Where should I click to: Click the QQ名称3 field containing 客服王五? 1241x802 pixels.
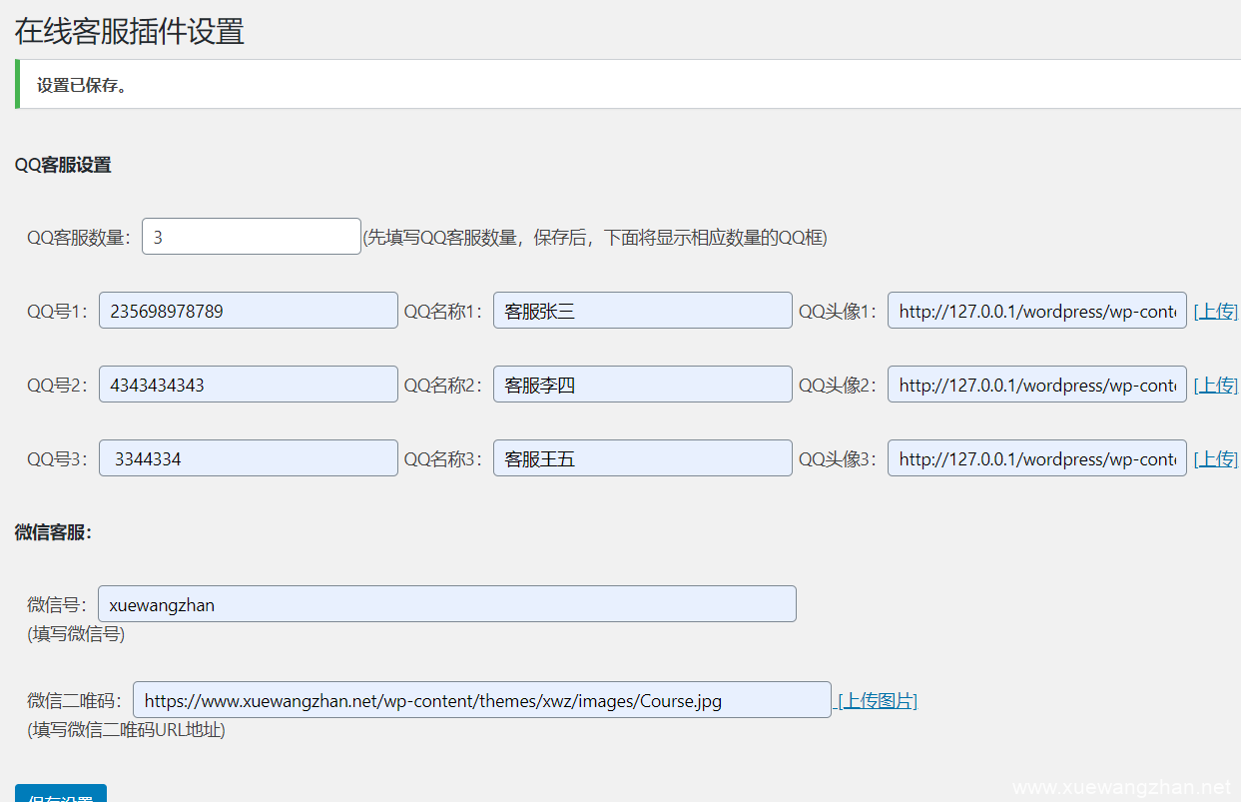[x=642, y=458]
